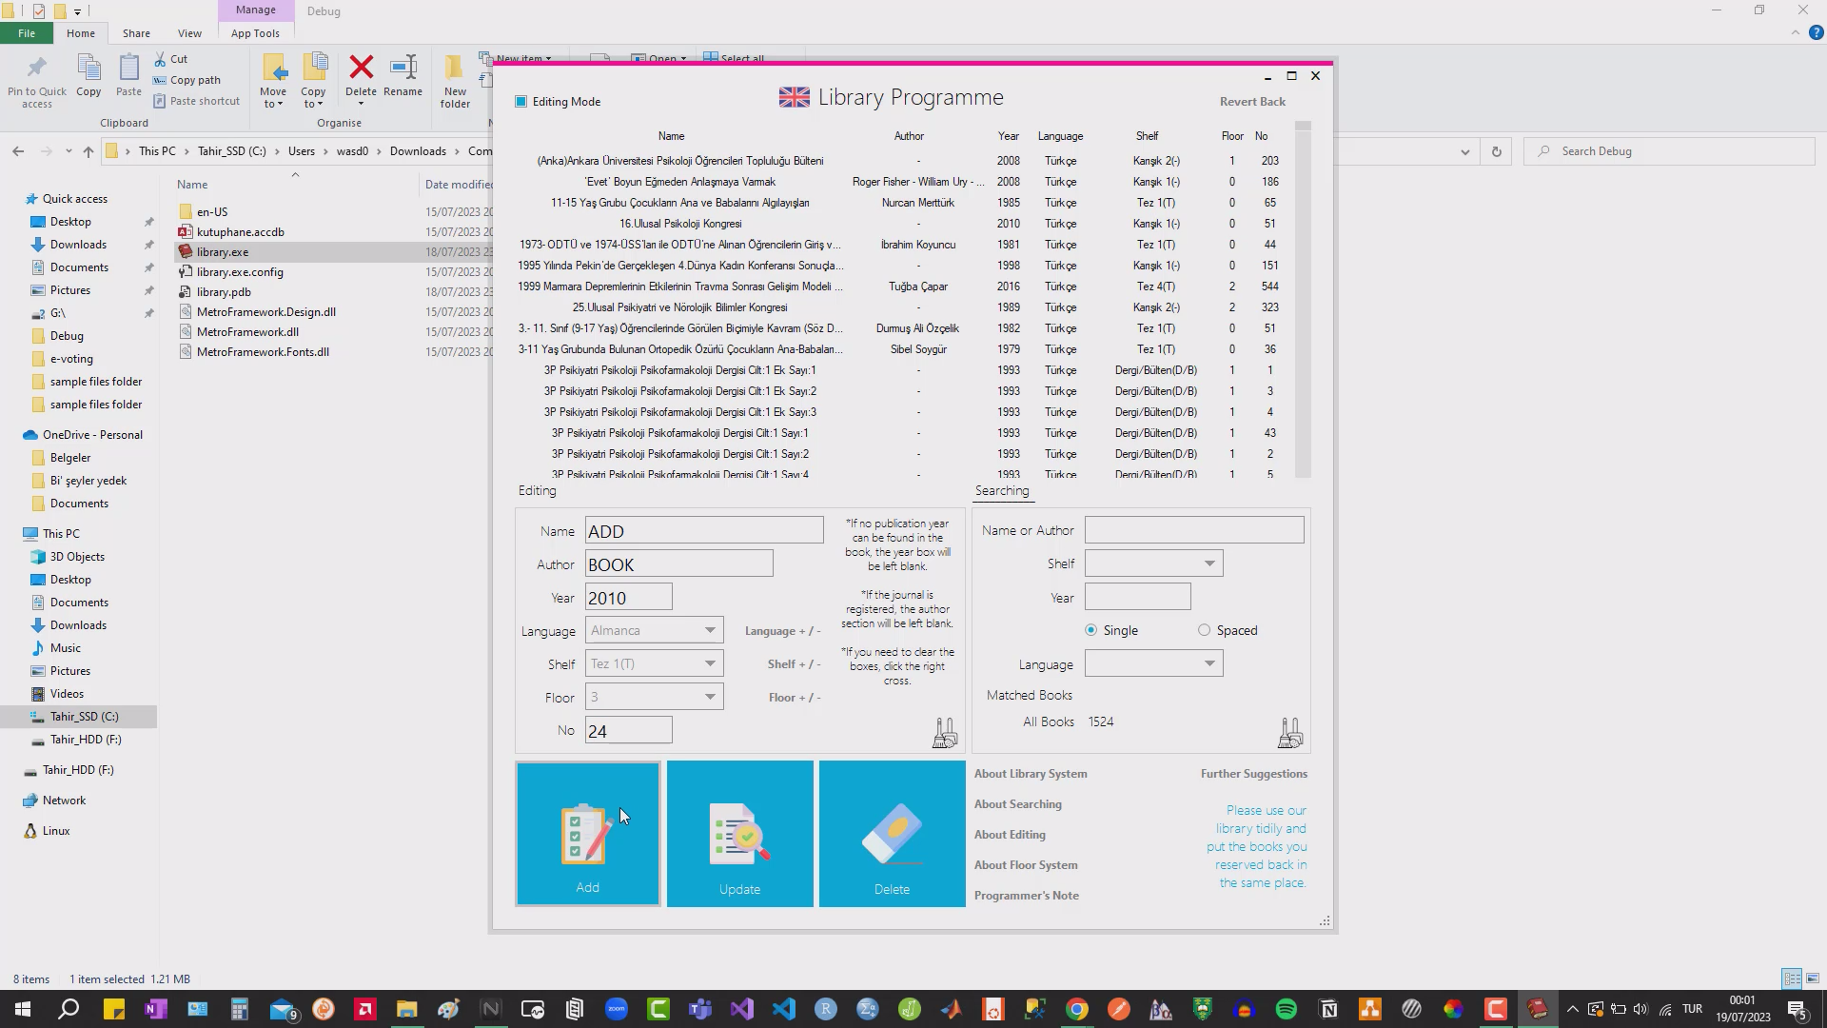
Task: Click the Add book tile
Action: point(588,834)
